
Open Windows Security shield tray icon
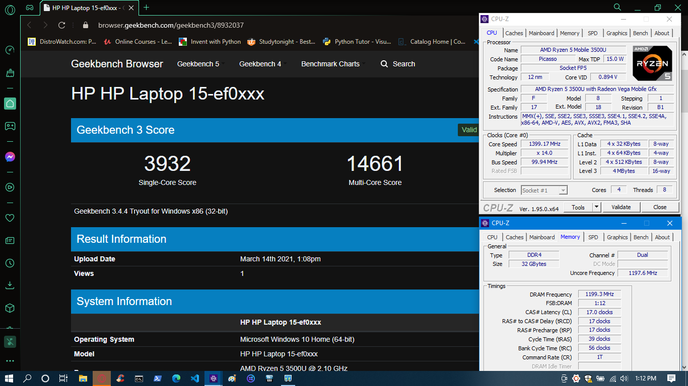click(x=588, y=378)
